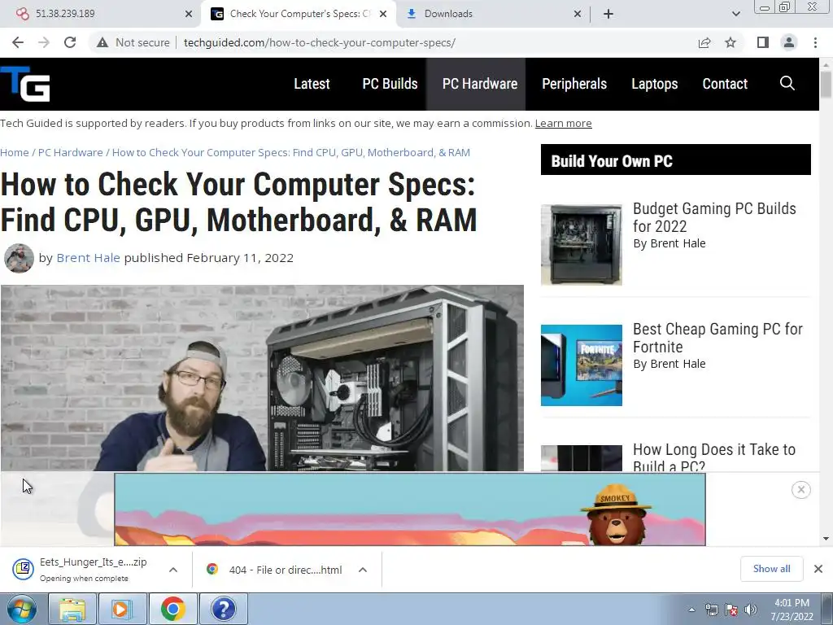Open the site search magnifier
This screenshot has height=625, width=833.
[787, 84]
